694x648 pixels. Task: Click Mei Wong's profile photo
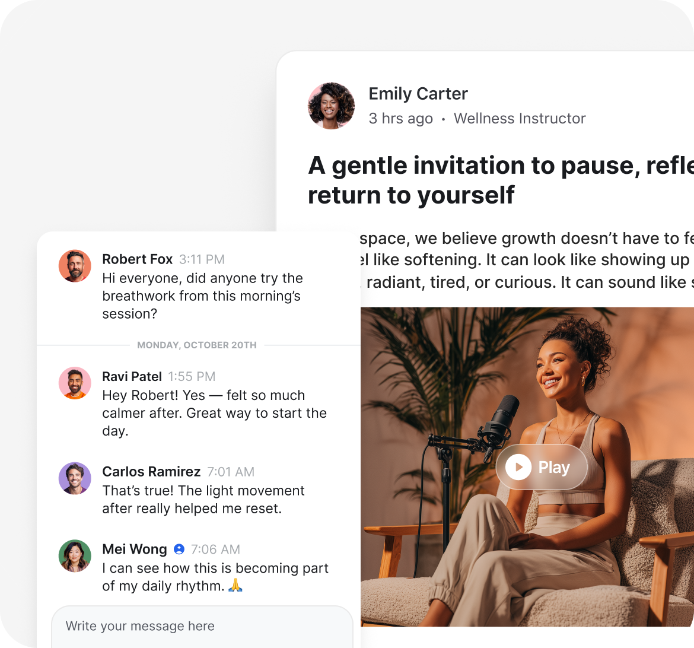point(75,556)
